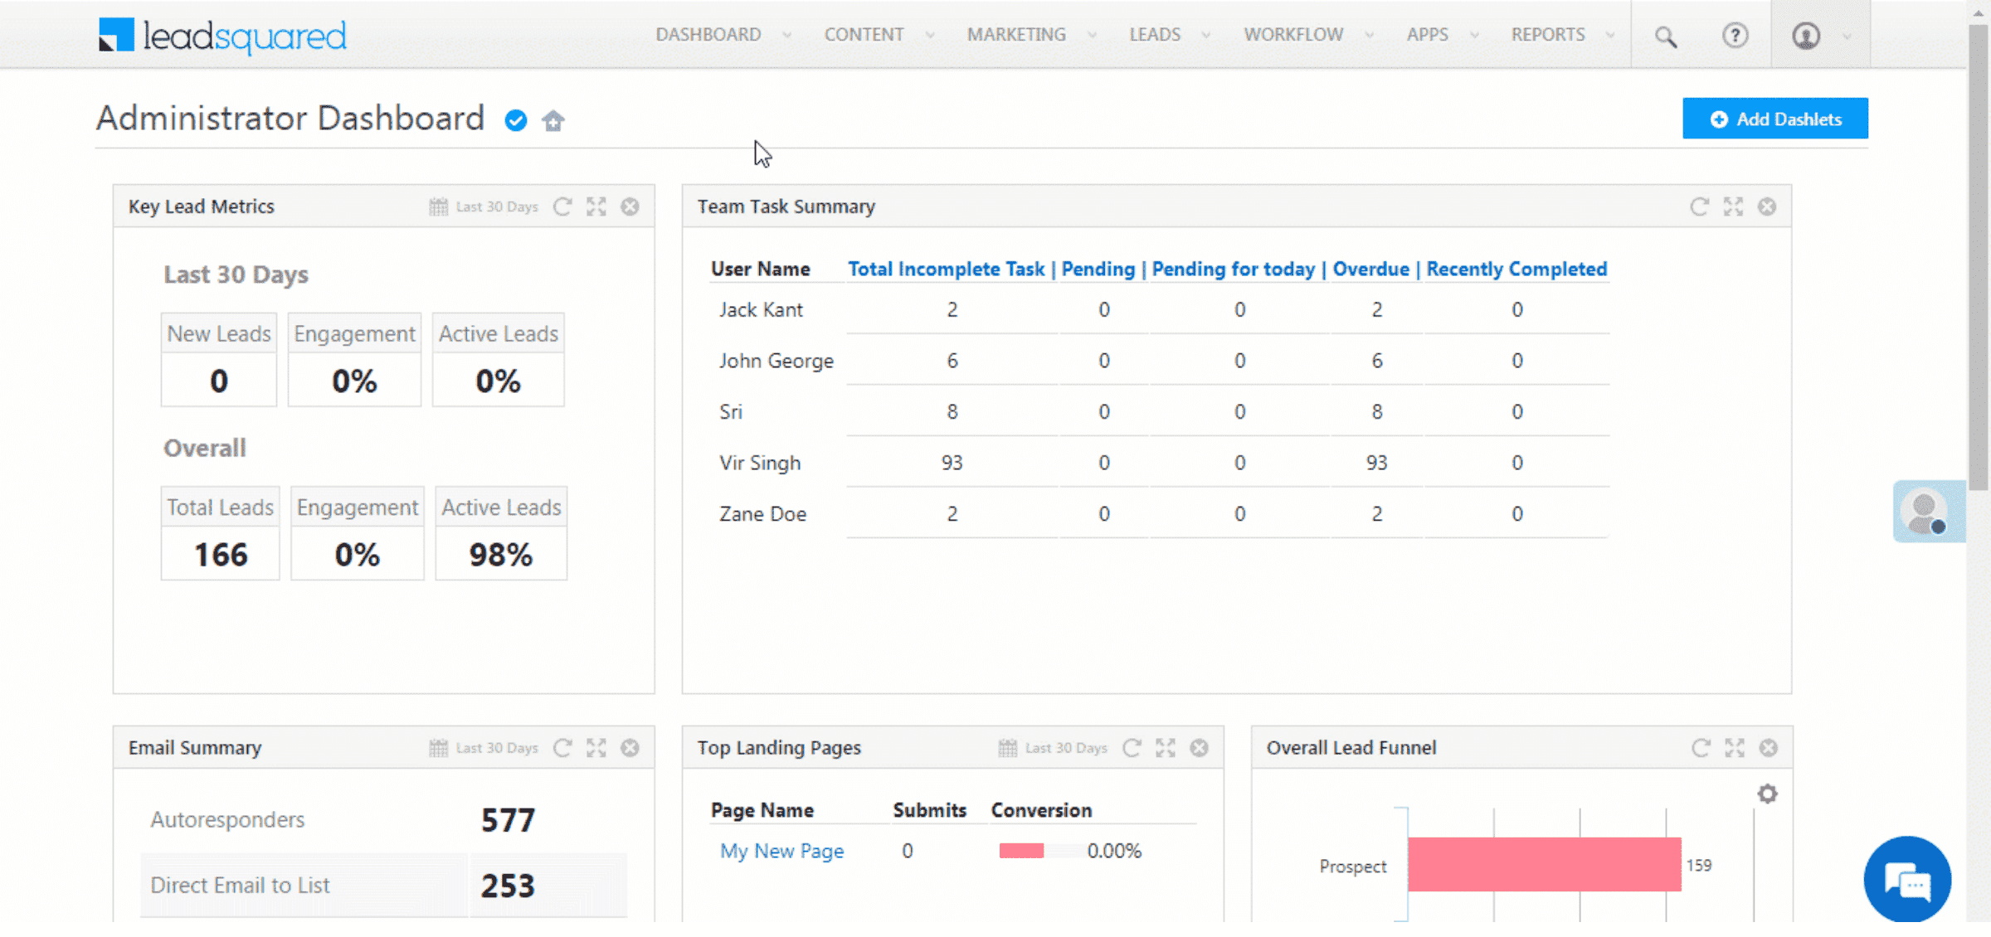Toggle Last 30 Days on Email Summary panel
The image size is (1991, 937).
point(485,748)
